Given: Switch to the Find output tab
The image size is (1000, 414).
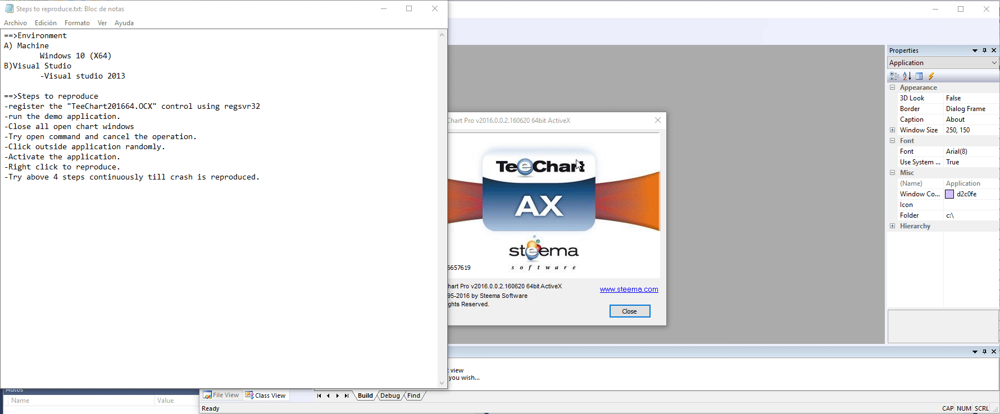Looking at the screenshot, I should (413, 395).
